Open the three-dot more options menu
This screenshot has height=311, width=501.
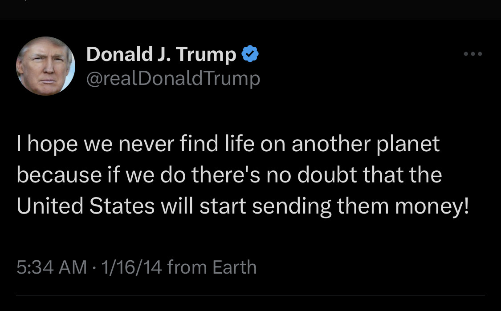[472, 54]
